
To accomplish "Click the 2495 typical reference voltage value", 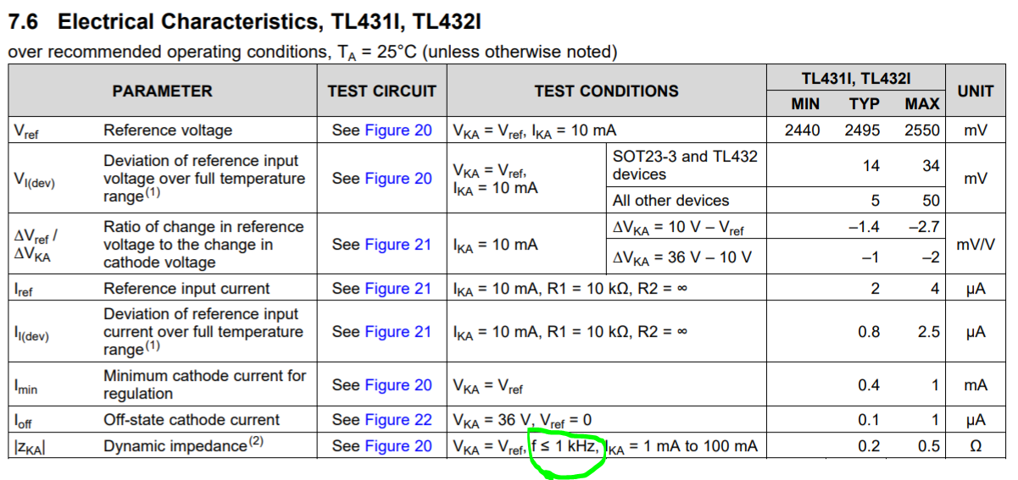I will (862, 130).
